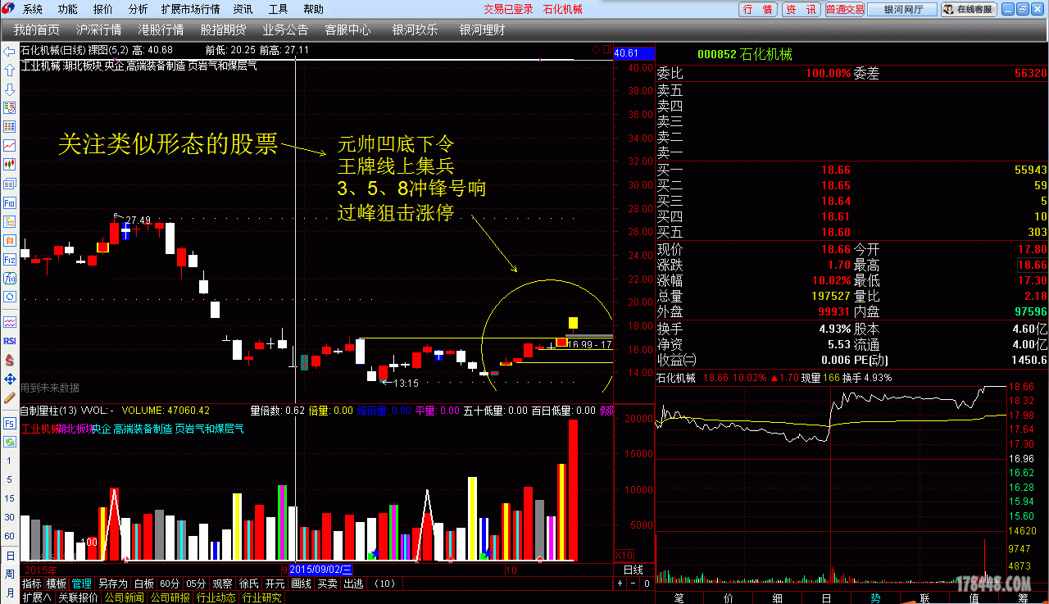Open the 工具 menu

coord(279,9)
